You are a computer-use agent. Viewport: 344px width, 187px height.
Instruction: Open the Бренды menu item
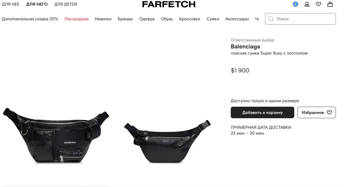(125, 19)
